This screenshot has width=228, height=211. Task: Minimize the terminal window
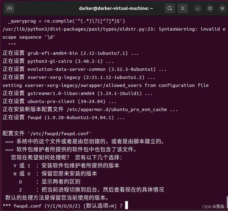[197, 8]
